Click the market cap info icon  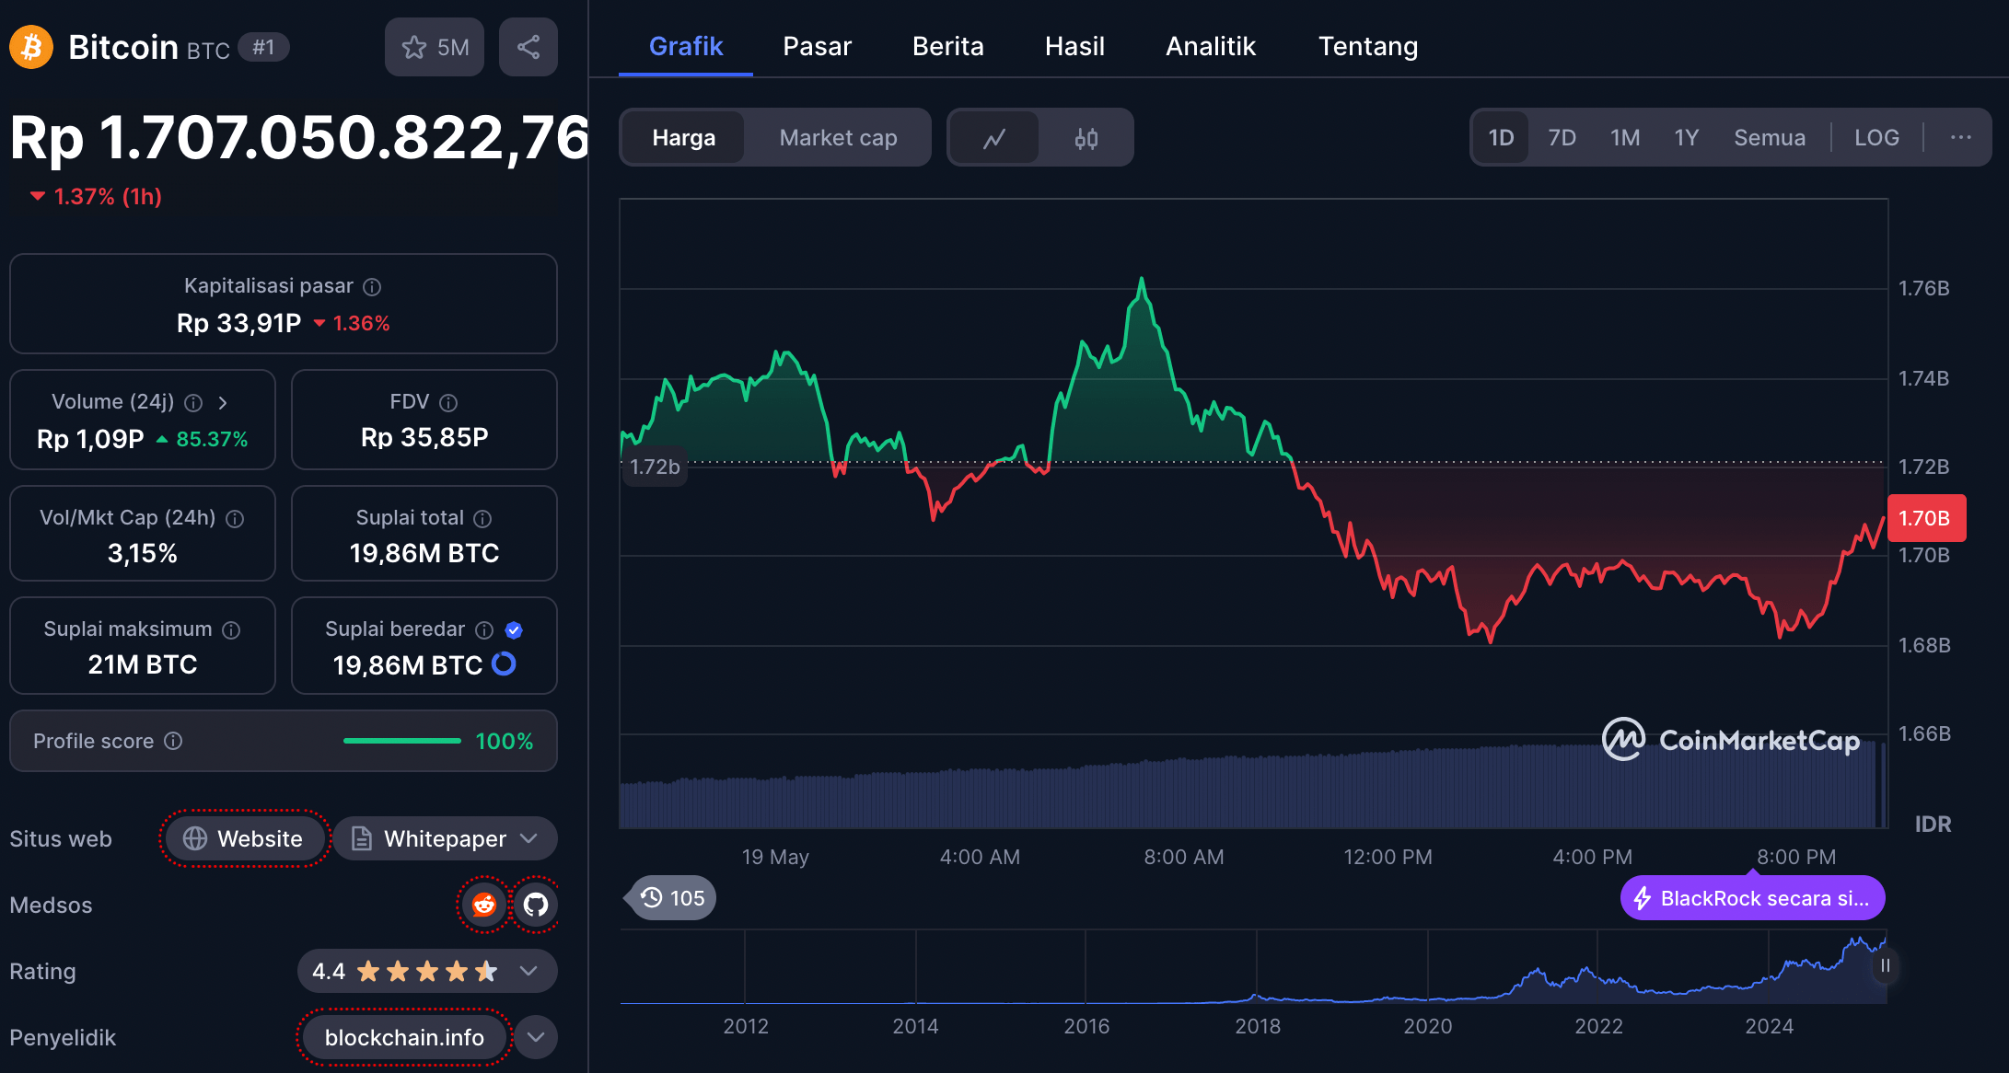(372, 287)
